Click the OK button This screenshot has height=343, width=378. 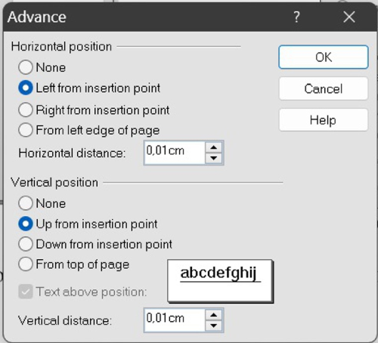tap(324, 57)
